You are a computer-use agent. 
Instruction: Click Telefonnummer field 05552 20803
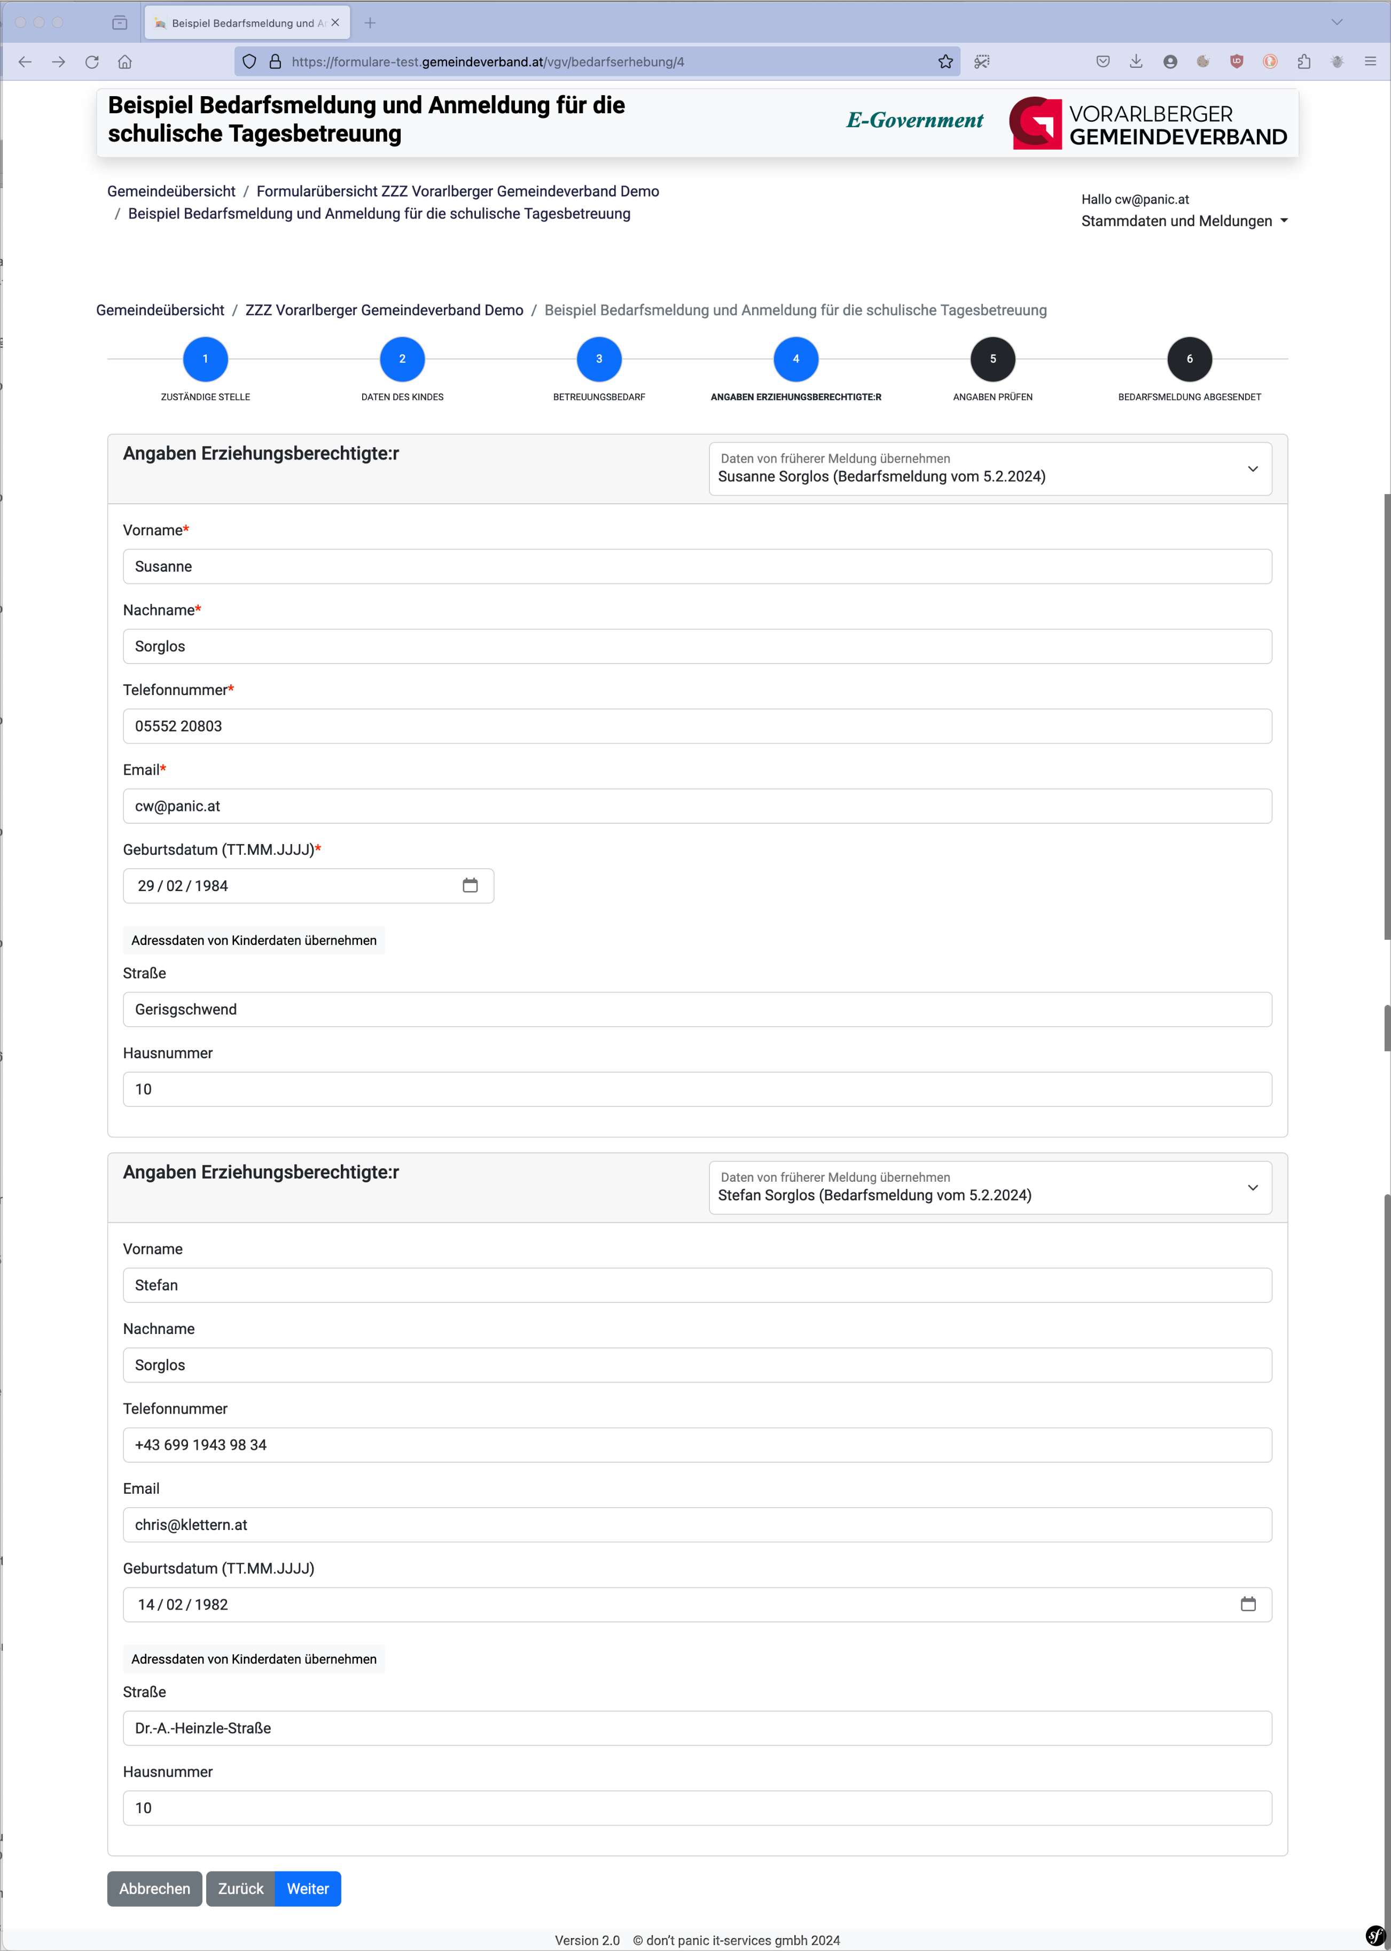click(x=697, y=725)
